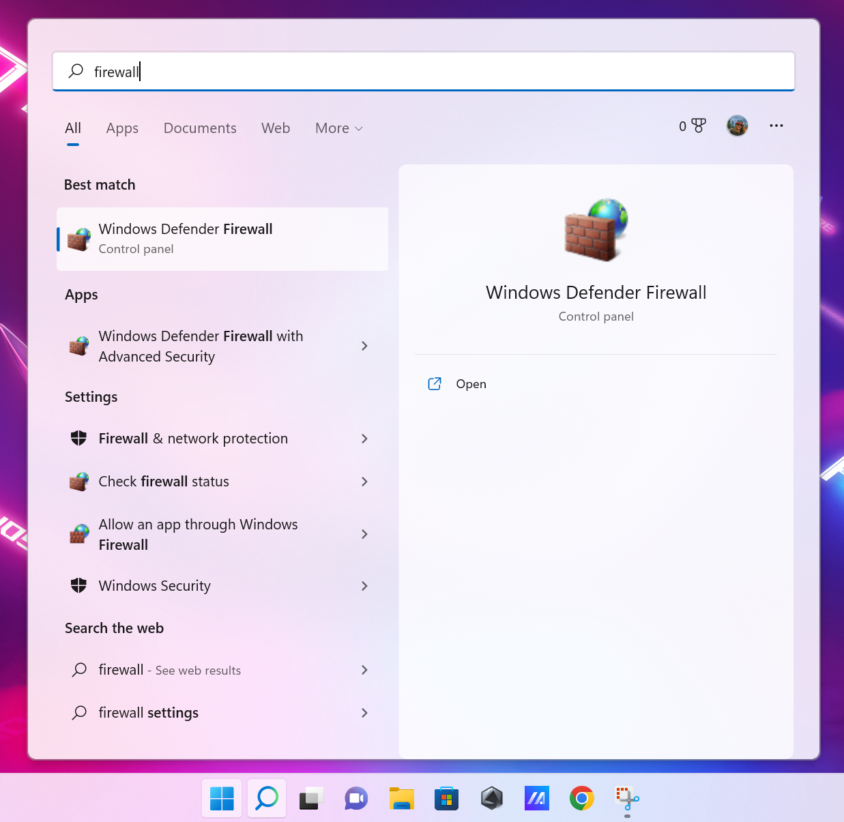Open File Explorer from the taskbar

pos(402,798)
